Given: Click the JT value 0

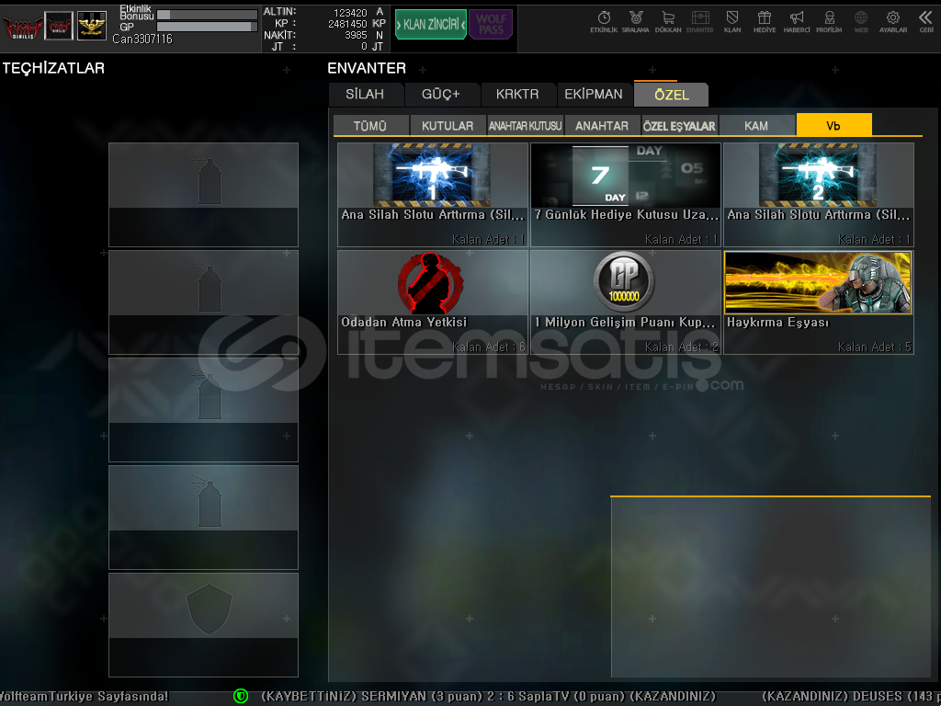Looking at the screenshot, I should click(x=364, y=47).
